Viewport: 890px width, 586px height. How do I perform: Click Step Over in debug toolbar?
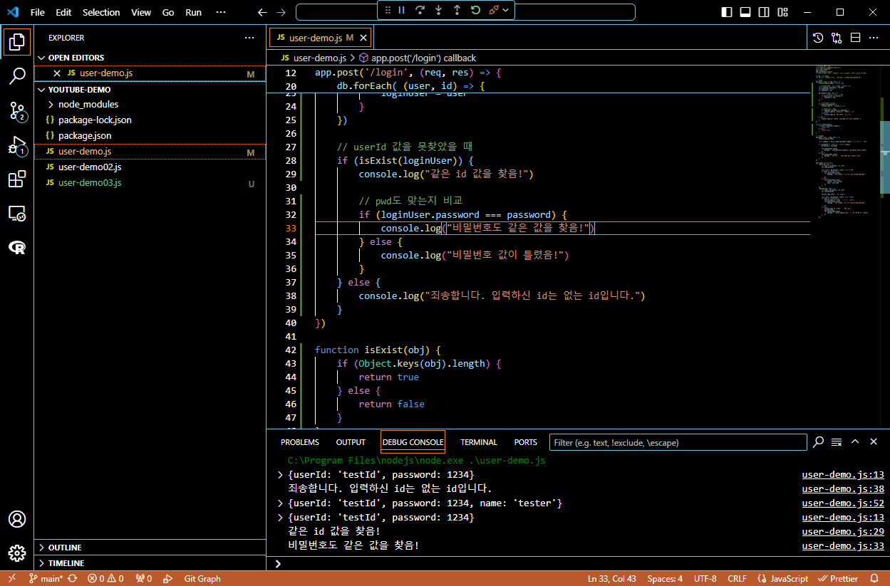pos(420,11)
